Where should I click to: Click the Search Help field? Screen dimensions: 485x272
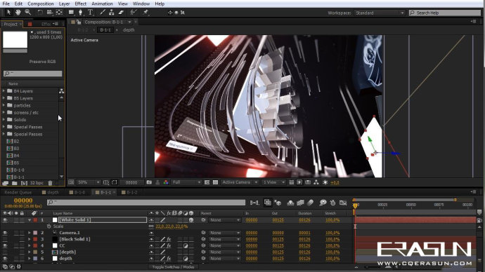pos(445,13)
